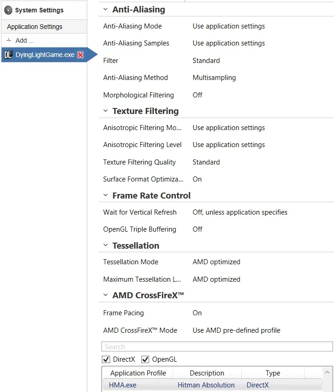Collapse the Tessellation section chevron
The width and height of the screenshot is (334, 392).
pos(106,245)
